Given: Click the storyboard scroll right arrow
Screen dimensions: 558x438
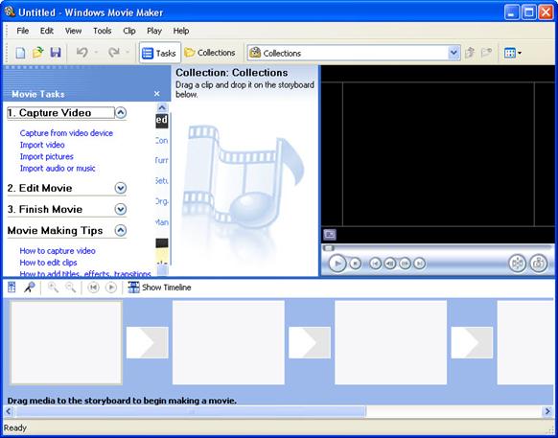Looking at the screenshot, I should [547, 412].
